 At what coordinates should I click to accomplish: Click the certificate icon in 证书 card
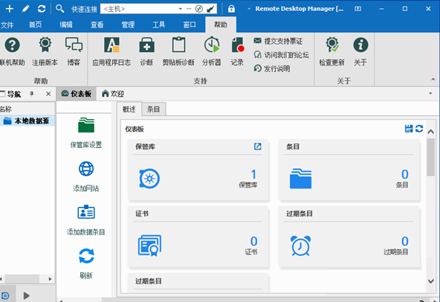tap(149, 245)
